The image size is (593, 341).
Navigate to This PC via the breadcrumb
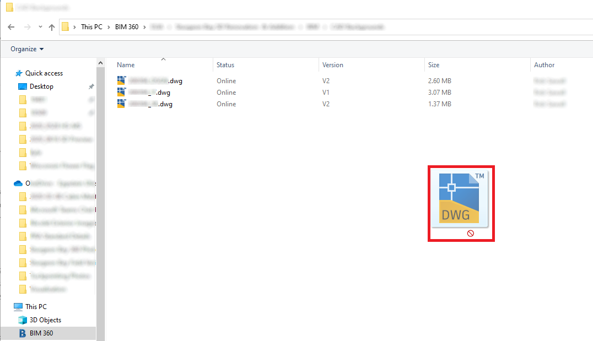91,26
